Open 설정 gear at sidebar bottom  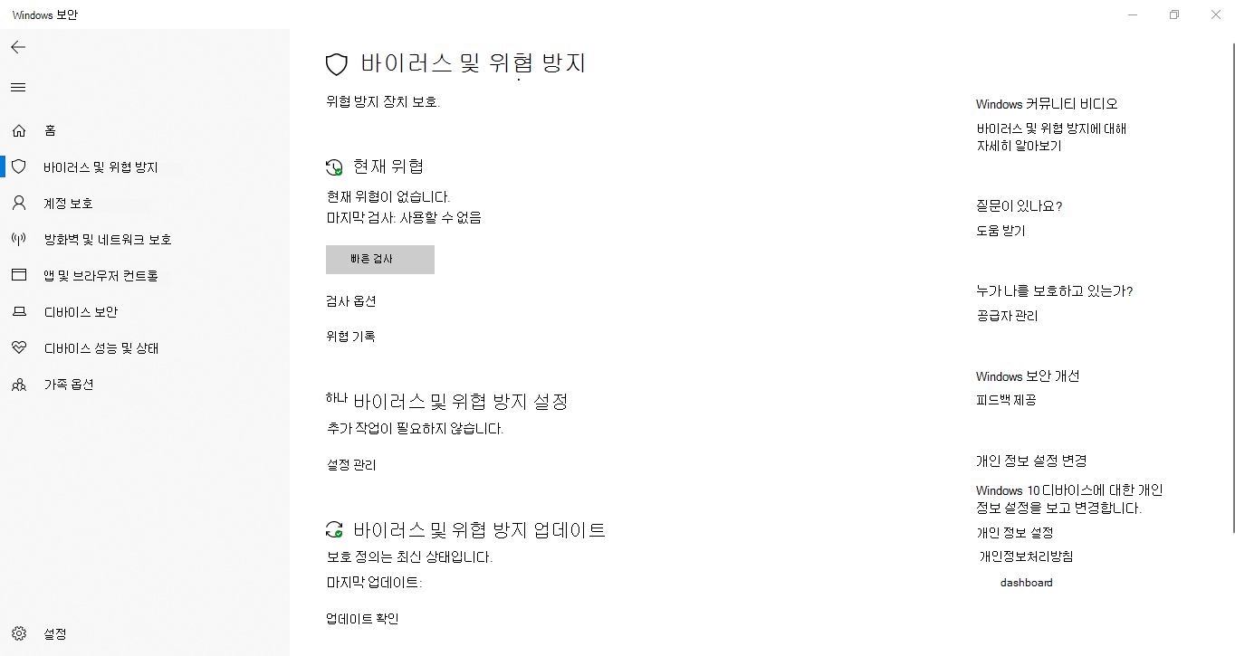pos(19,634)
